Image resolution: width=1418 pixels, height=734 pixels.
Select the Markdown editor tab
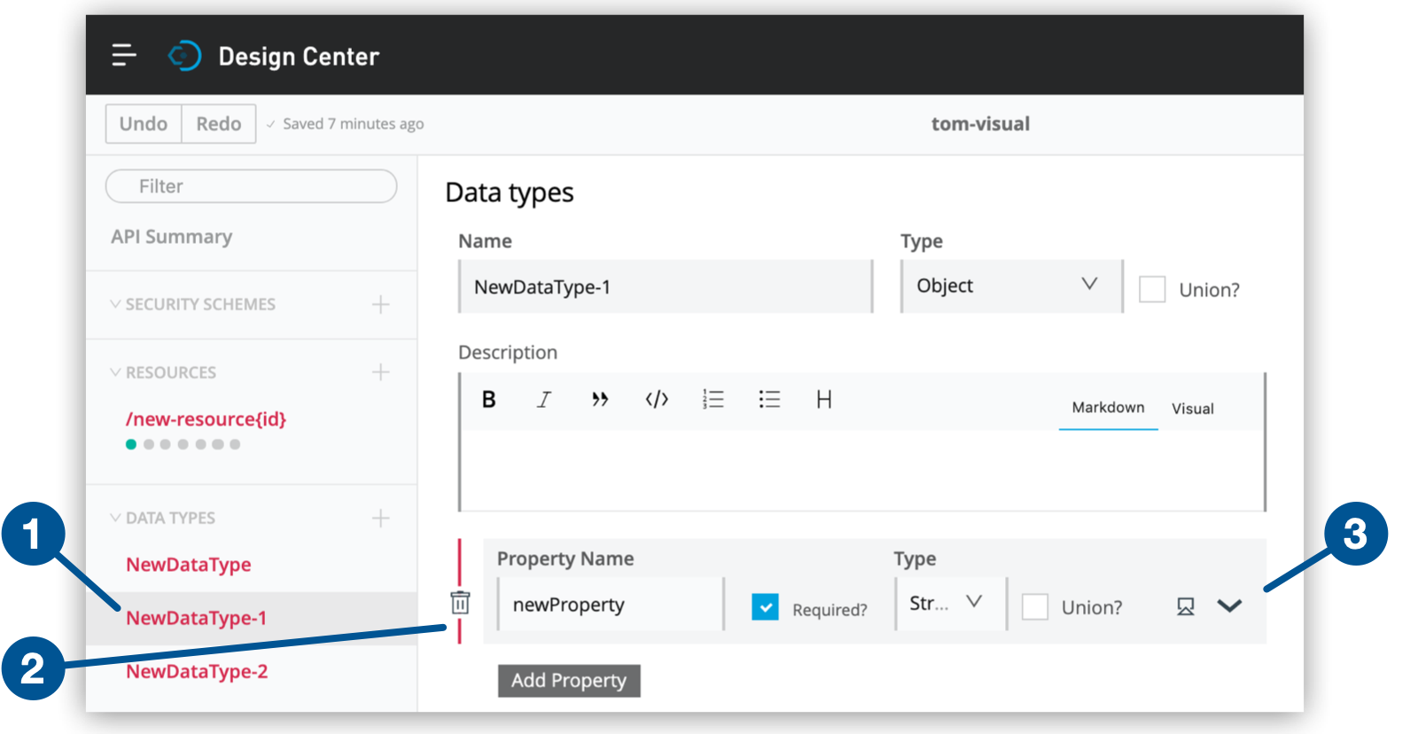click(x=1108, y=408)
